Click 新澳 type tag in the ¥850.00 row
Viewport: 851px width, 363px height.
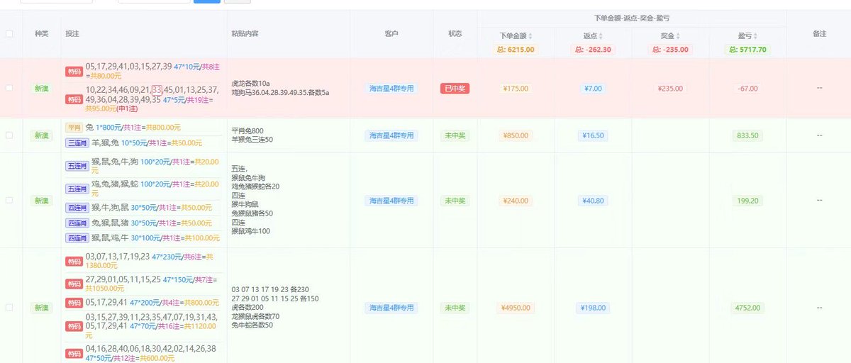(x=42, y=135)
